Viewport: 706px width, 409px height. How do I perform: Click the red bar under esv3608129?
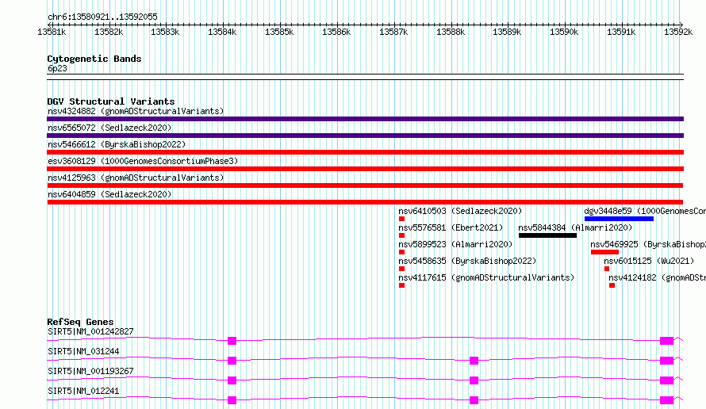(365, 169)
